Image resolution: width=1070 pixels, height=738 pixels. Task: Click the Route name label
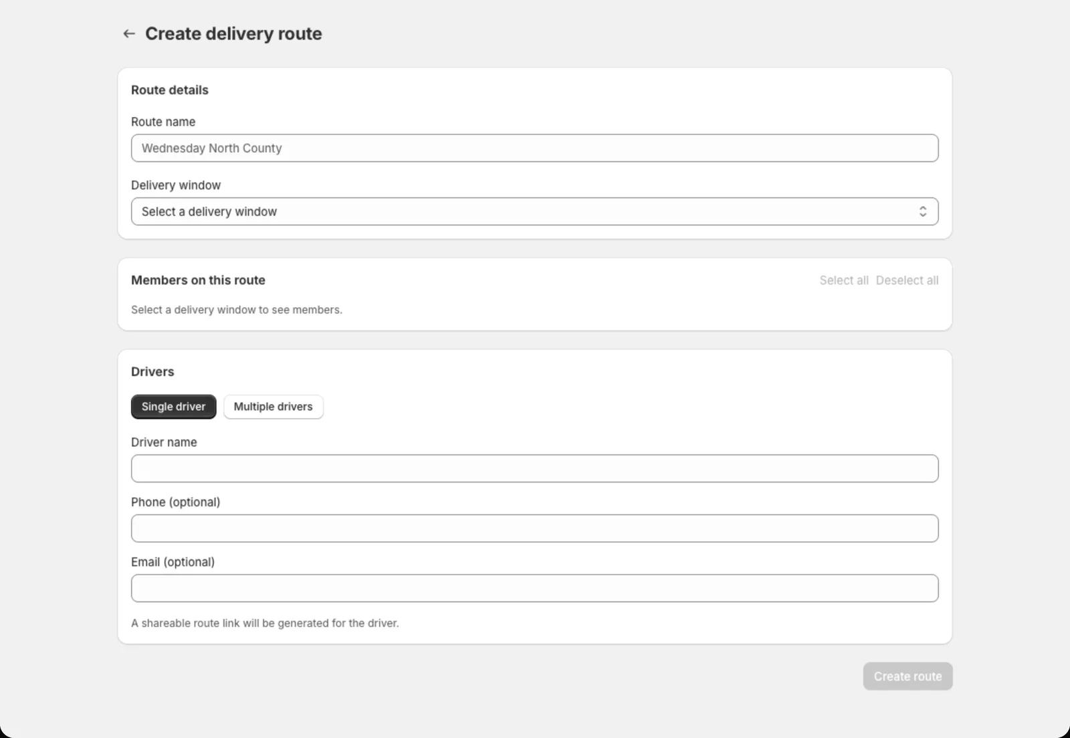pos(163,122)
